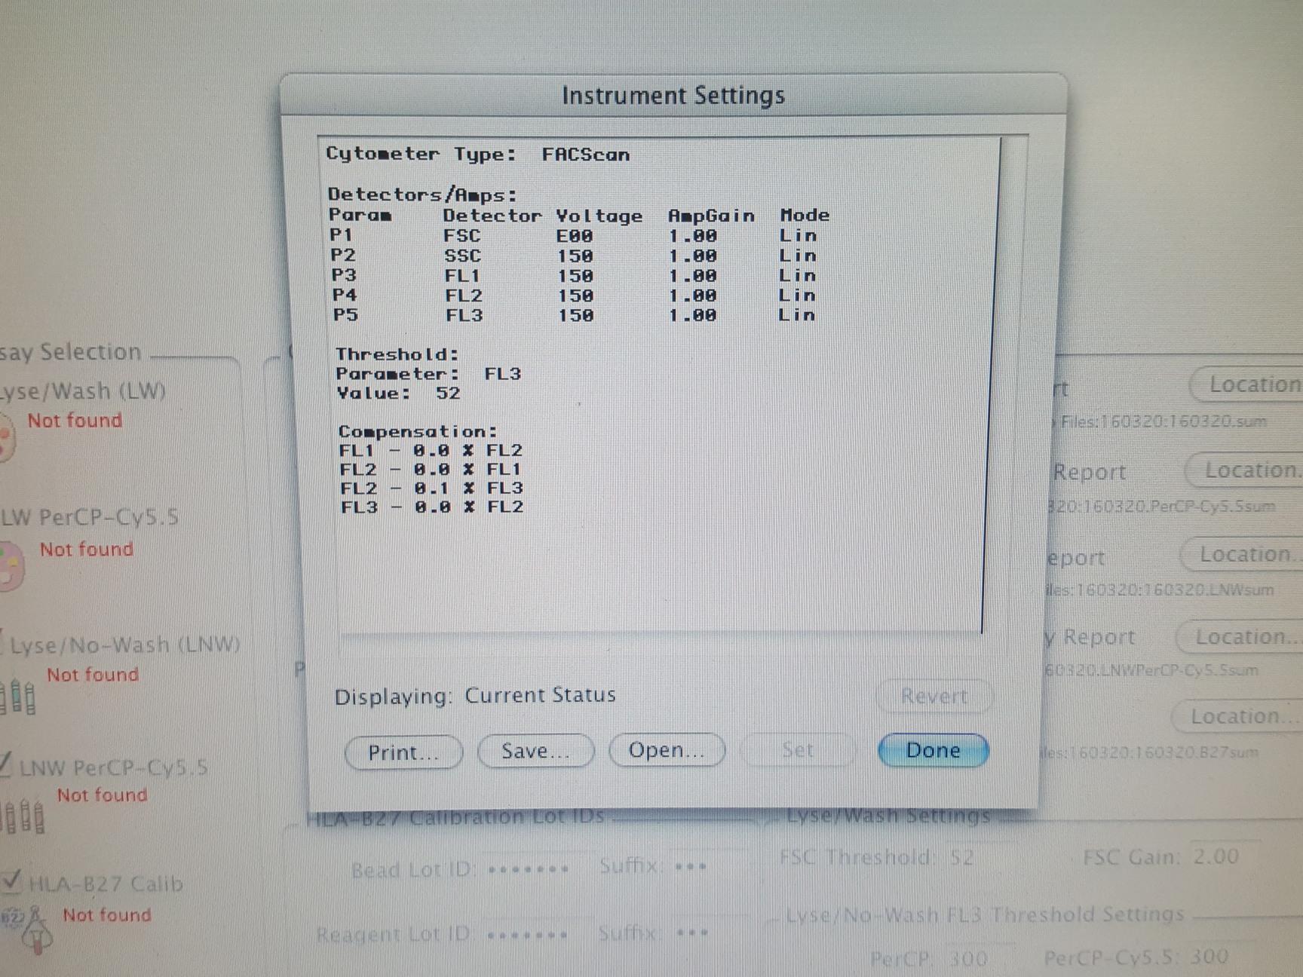Click 'Not found' under LNW PerCP-Cy5.5
Image resolution: width=1303 pixels, height=977 pixels.
[x=103, y=795]
